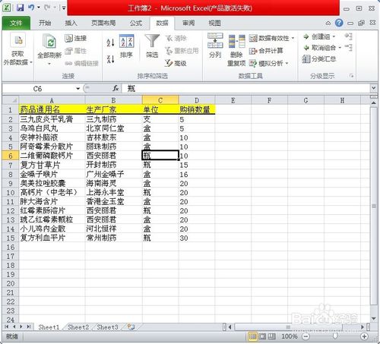This screenshot has height=344, width=380.
Task: Click the Name Box showing C6
Action: click(38, 89)
